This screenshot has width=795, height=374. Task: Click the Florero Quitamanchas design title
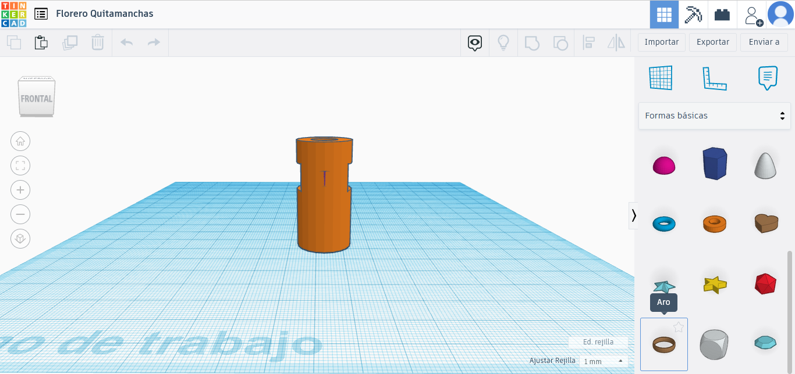pos(105,13)
